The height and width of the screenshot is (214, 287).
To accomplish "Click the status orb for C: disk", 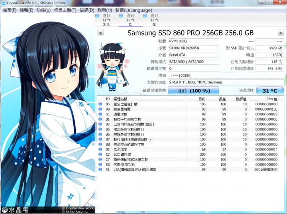I will point(121,16).
